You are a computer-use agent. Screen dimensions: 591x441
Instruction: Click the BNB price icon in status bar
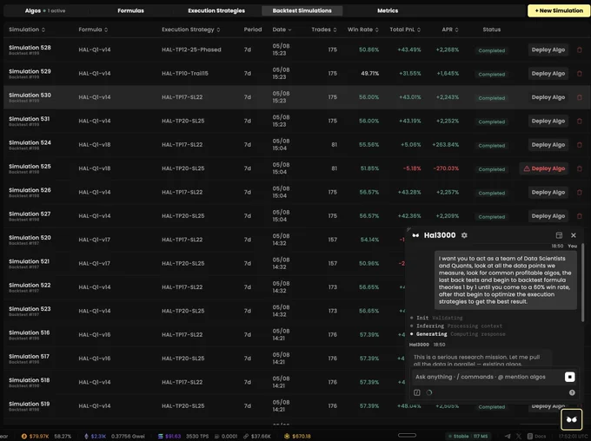[x=287, y=436]
